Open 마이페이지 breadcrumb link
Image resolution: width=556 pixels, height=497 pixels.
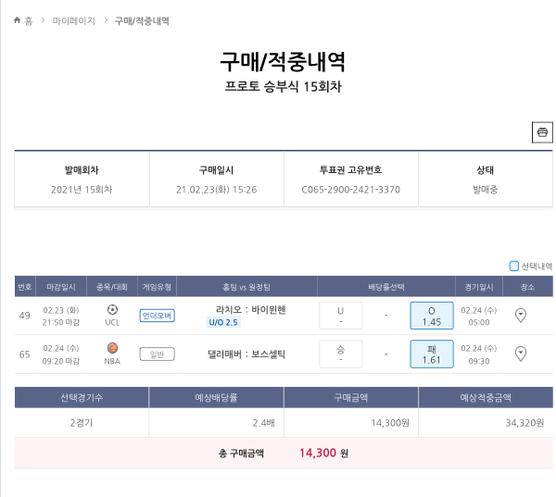pos(73,20)
